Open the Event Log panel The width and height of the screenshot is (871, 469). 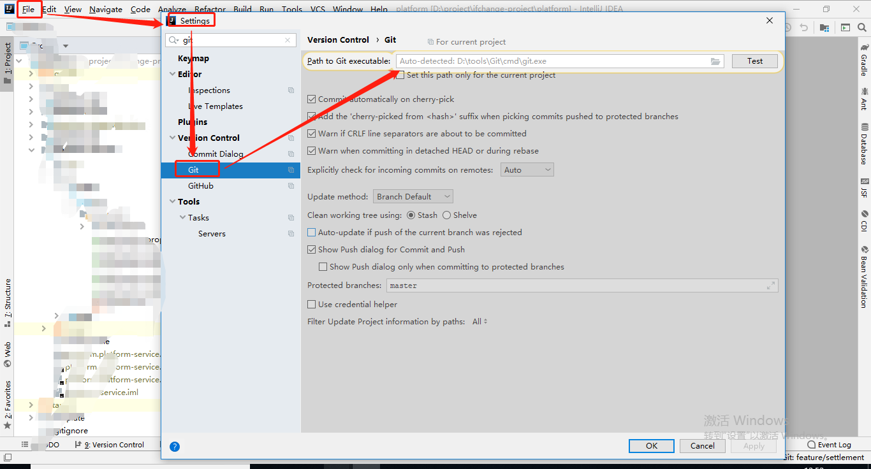830,445
